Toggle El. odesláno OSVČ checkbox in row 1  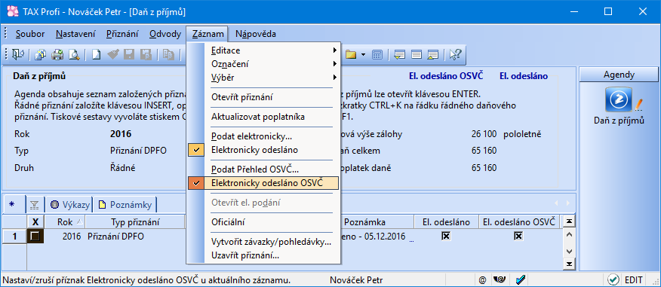click(519, 237)
